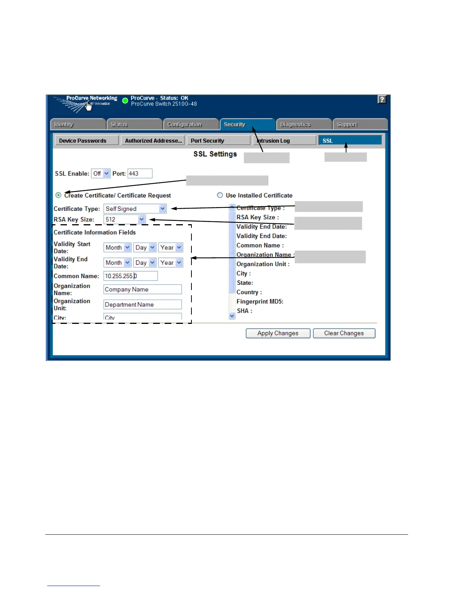The width and height of the screenshot is (455, 589).
Task: Click ProCurve Switch 2510G-48 text
Action: pos(164,104)
